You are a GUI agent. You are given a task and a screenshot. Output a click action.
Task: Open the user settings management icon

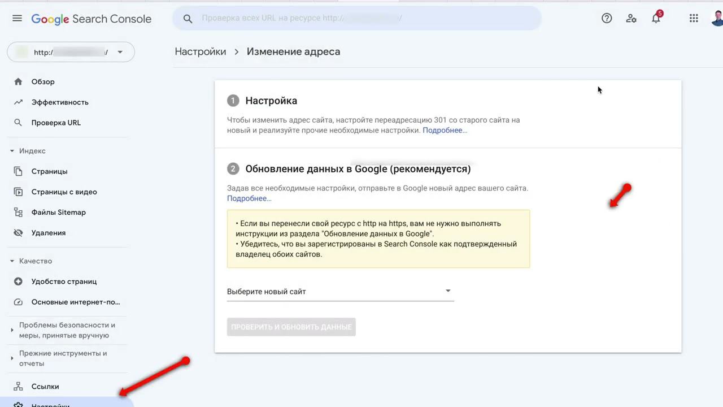point(631,19)
